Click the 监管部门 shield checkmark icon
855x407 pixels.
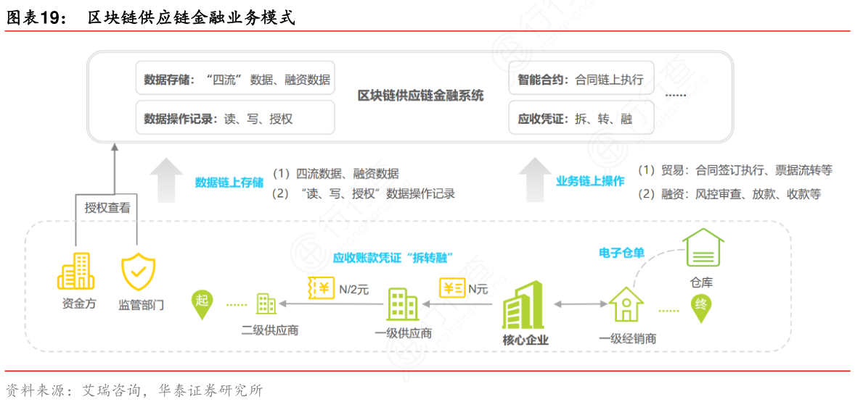click(139, 273)
